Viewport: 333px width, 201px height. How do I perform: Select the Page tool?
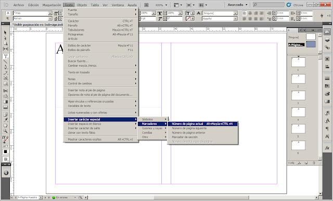tap(6, 43)
